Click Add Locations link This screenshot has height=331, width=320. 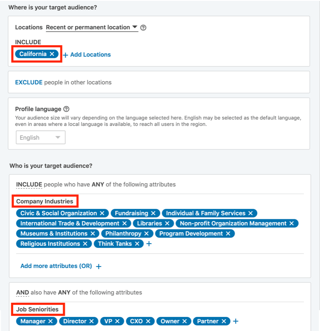click(x=87, y=55)
